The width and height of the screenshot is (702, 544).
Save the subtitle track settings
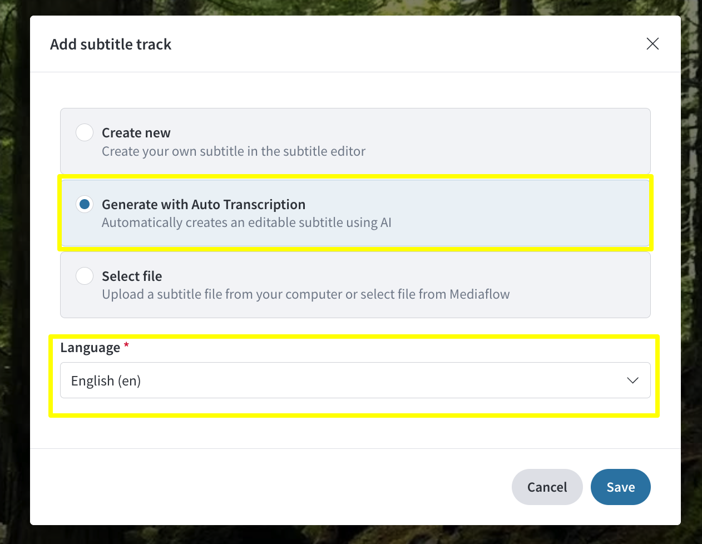tap(620, 487)
